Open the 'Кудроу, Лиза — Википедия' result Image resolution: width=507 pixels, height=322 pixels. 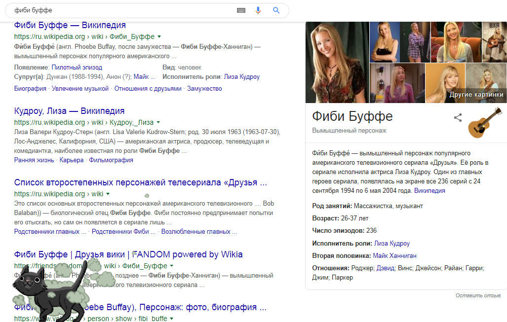coord(69,111)
